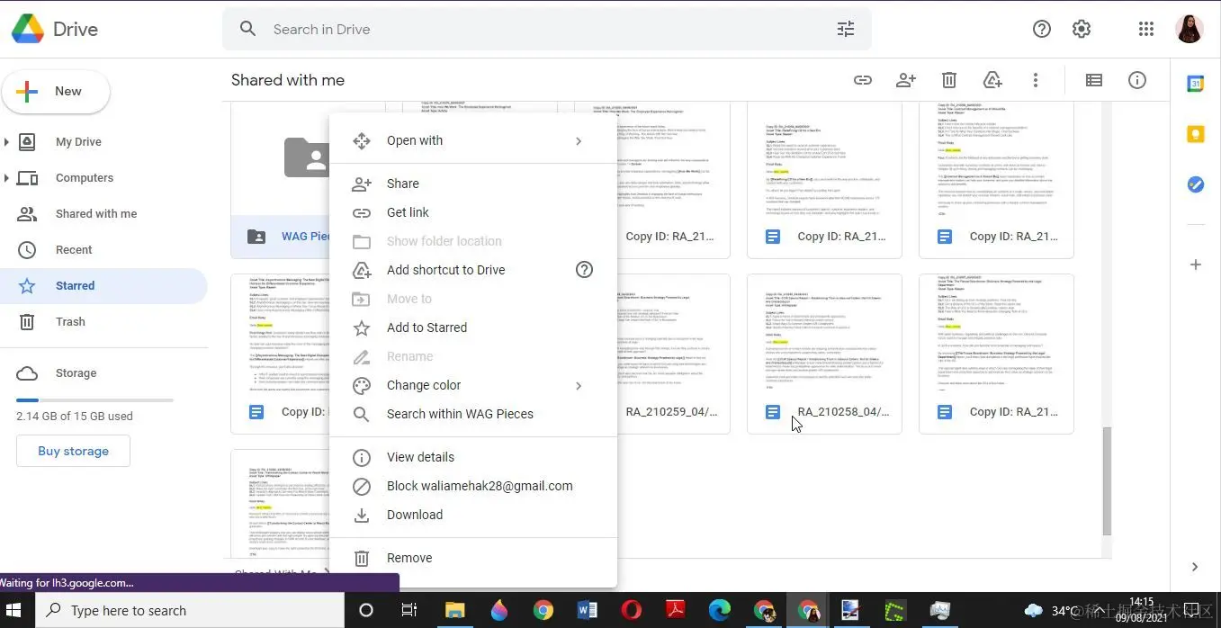1221x628 pixels.
Task: Choose View details in the context menu
Action: [x=473, y=457]
